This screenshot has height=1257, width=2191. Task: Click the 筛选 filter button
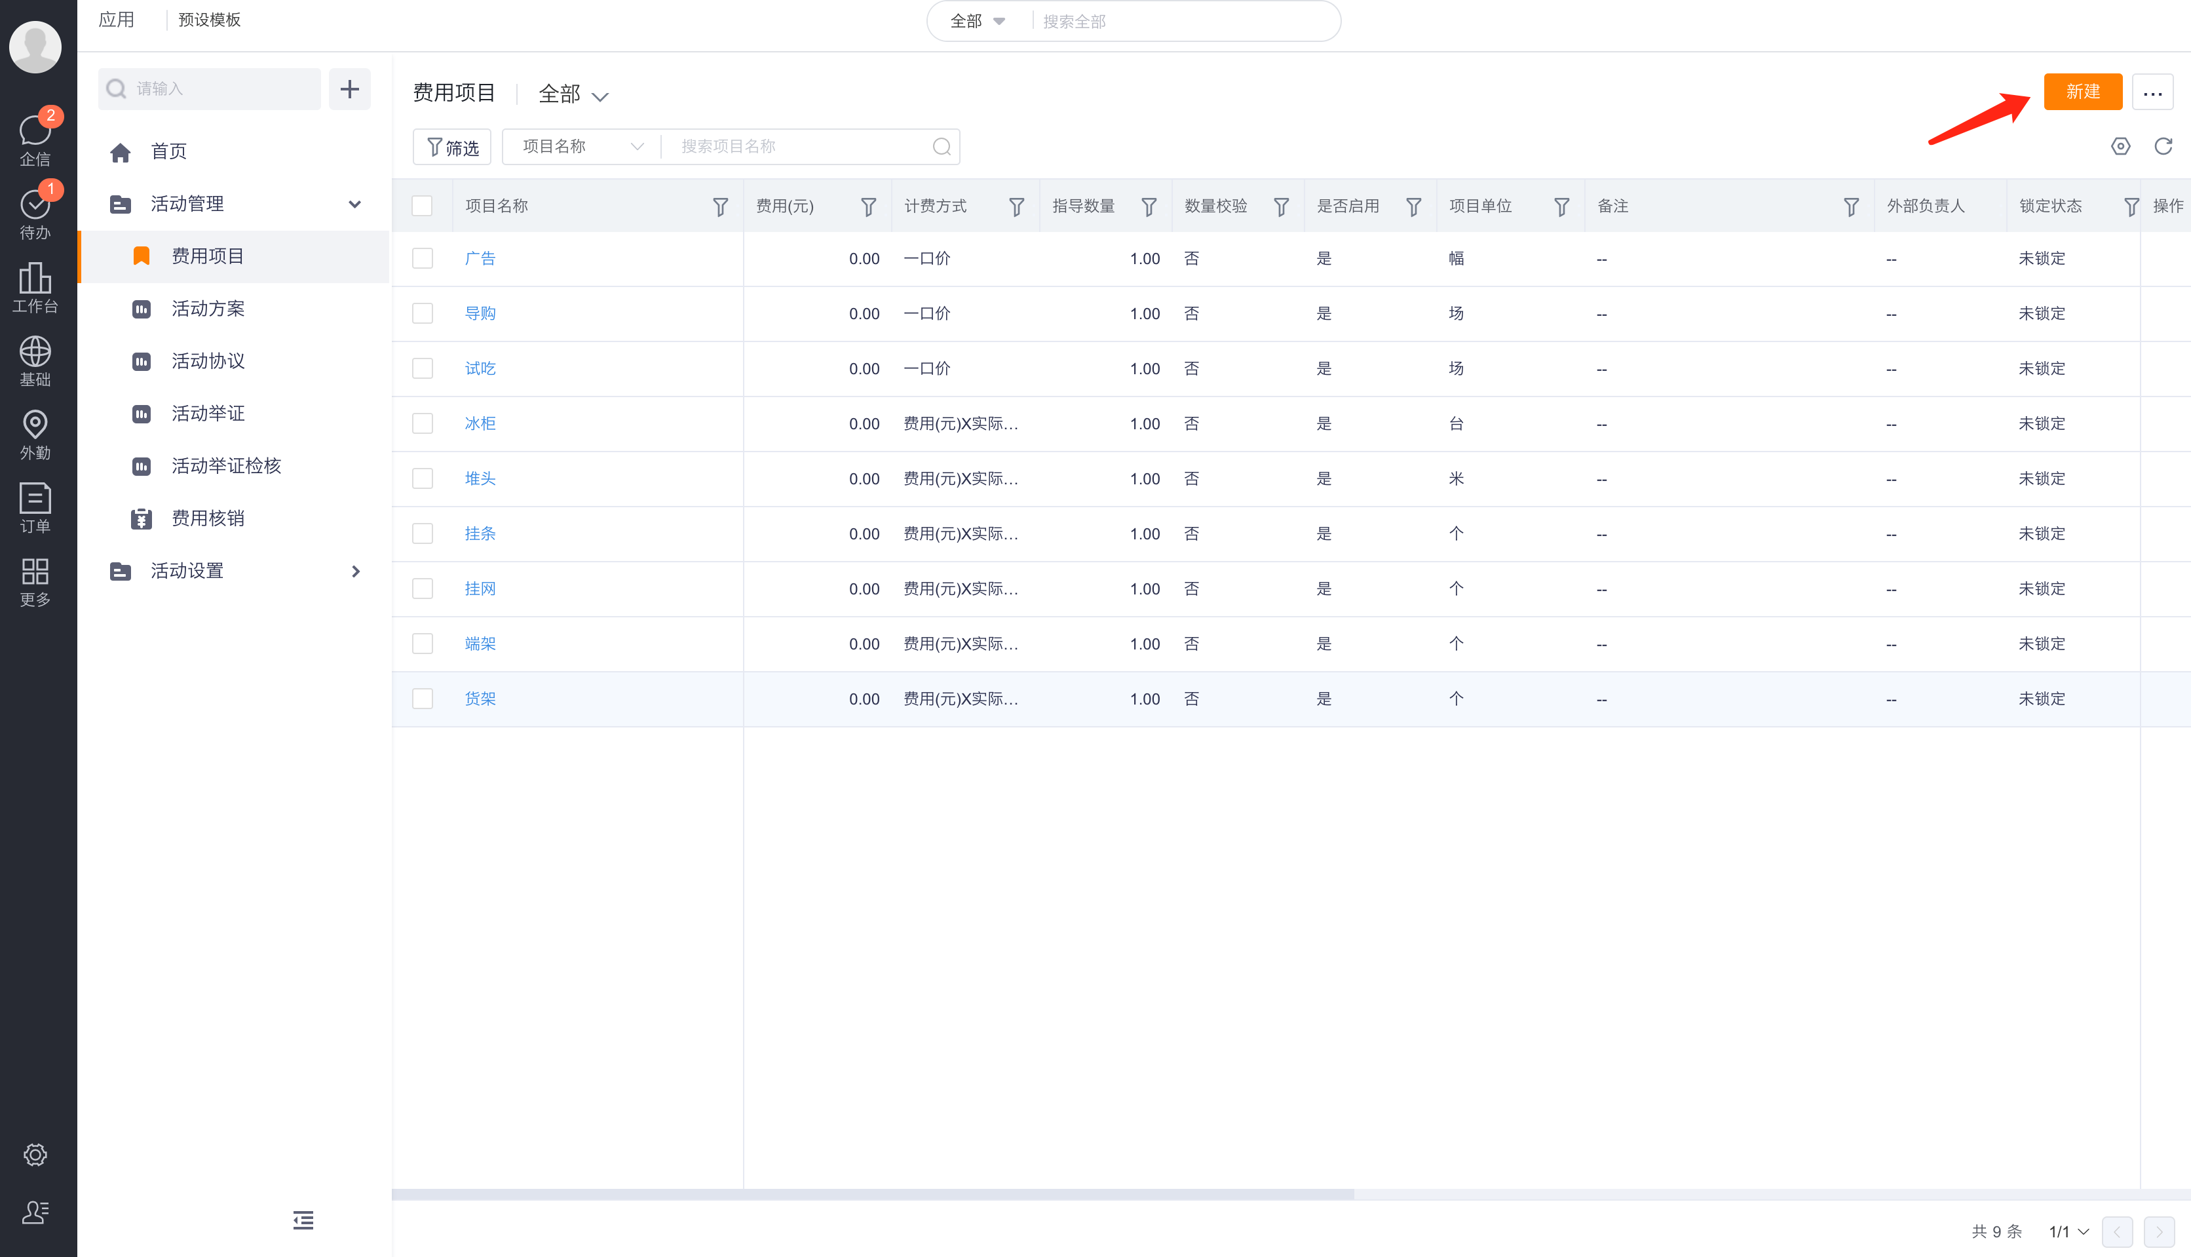click(x=452, y=147)
